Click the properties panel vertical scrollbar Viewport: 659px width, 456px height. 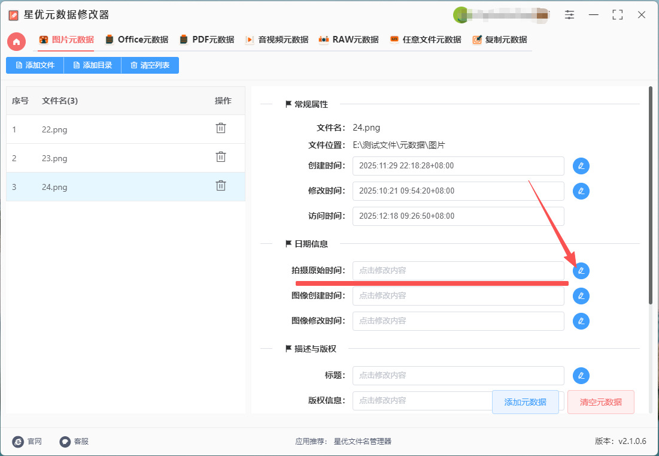tap(650, 195)
